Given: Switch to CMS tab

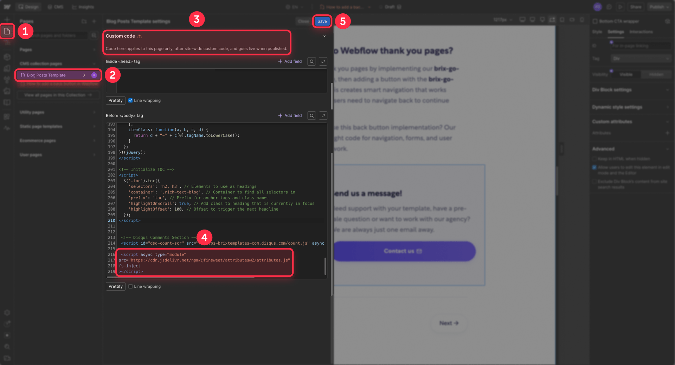Looking at the screenshot, I should (x=56, y=7).
